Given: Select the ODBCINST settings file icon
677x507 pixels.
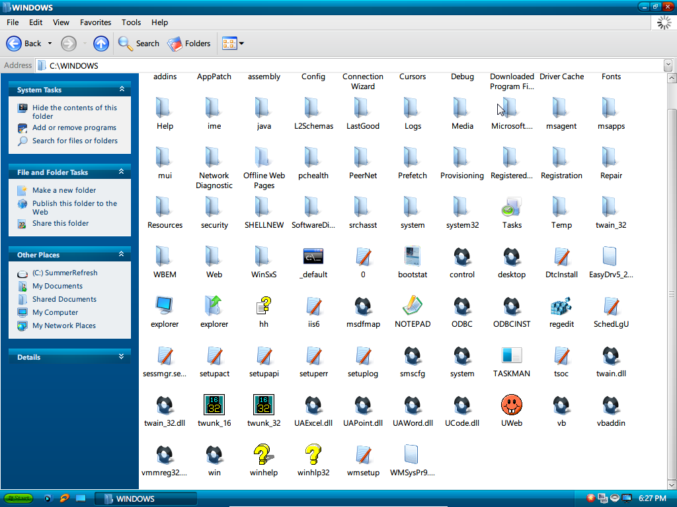Looking at the screenshot, I should coord(512,306).
